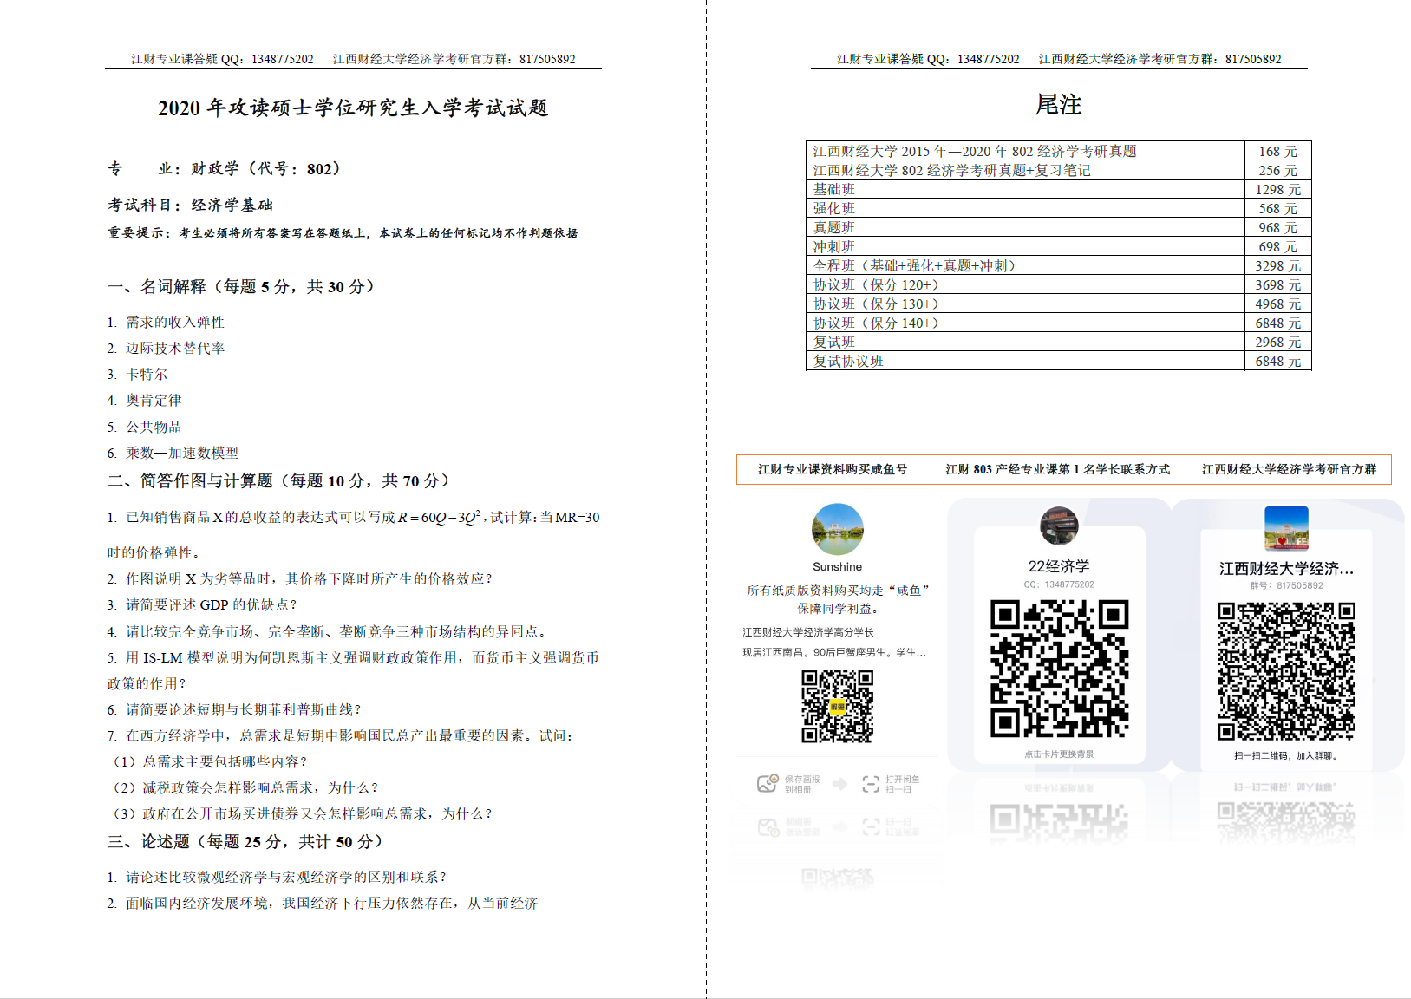The image size is (1411, 999).
Task: Click the revenue formula R=60Q−3Q²
Action: (439, 517)
